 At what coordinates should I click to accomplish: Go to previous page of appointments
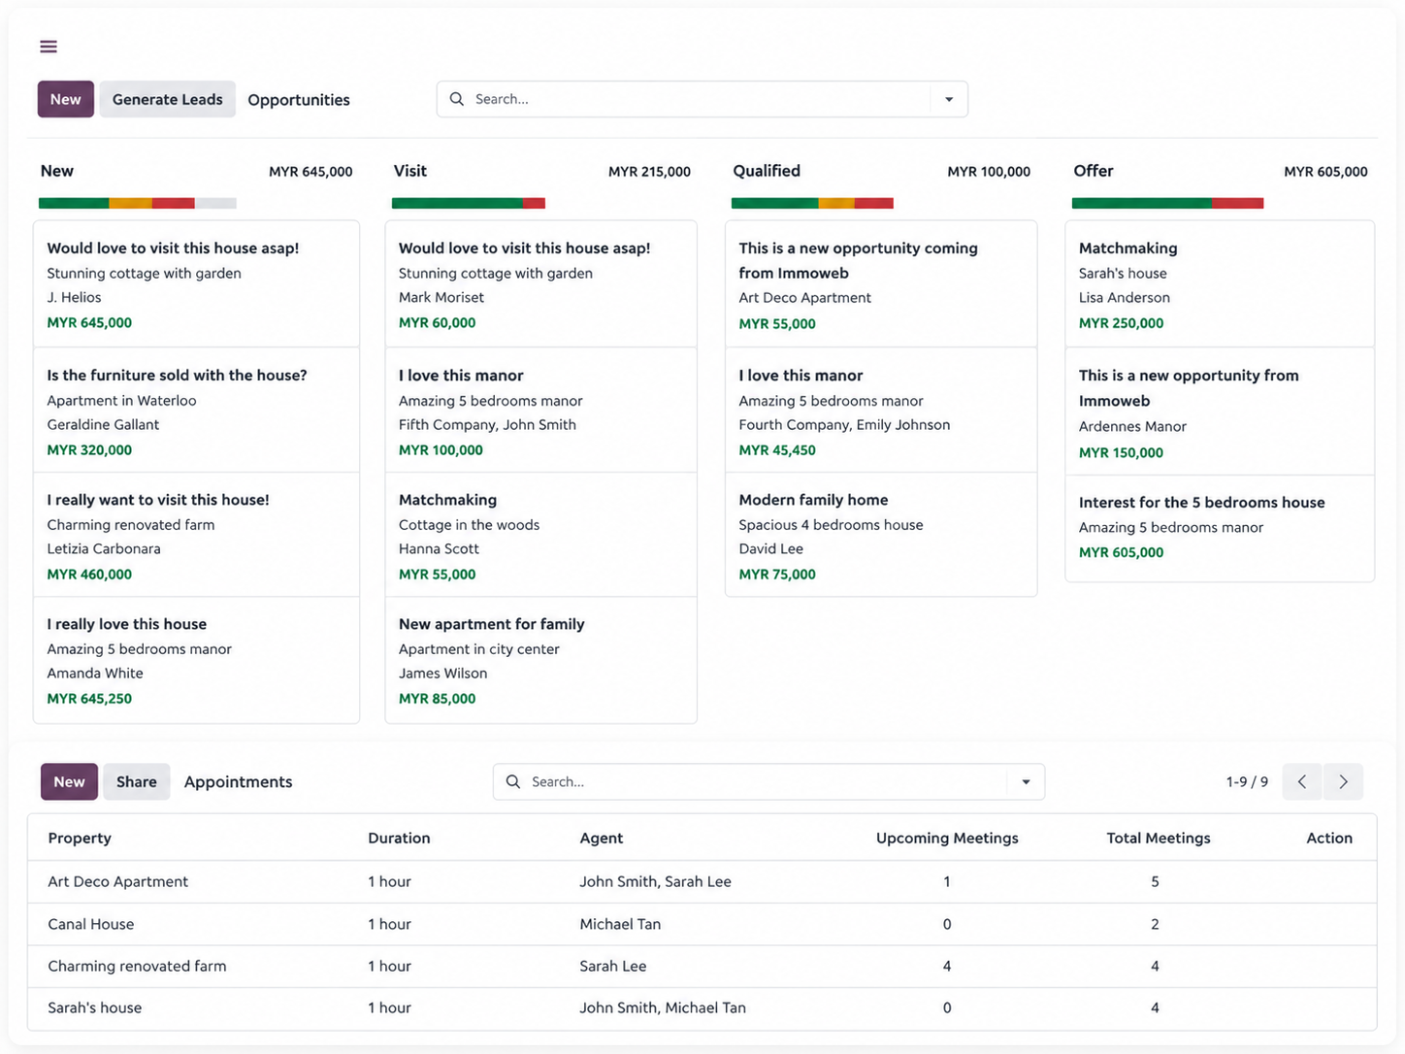point(1302,781)
